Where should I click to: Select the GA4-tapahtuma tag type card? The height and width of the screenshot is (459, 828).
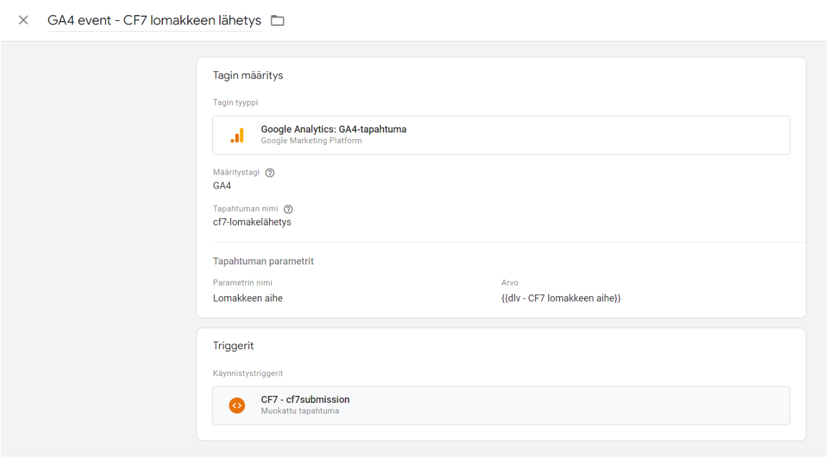[x=501, y=135]
